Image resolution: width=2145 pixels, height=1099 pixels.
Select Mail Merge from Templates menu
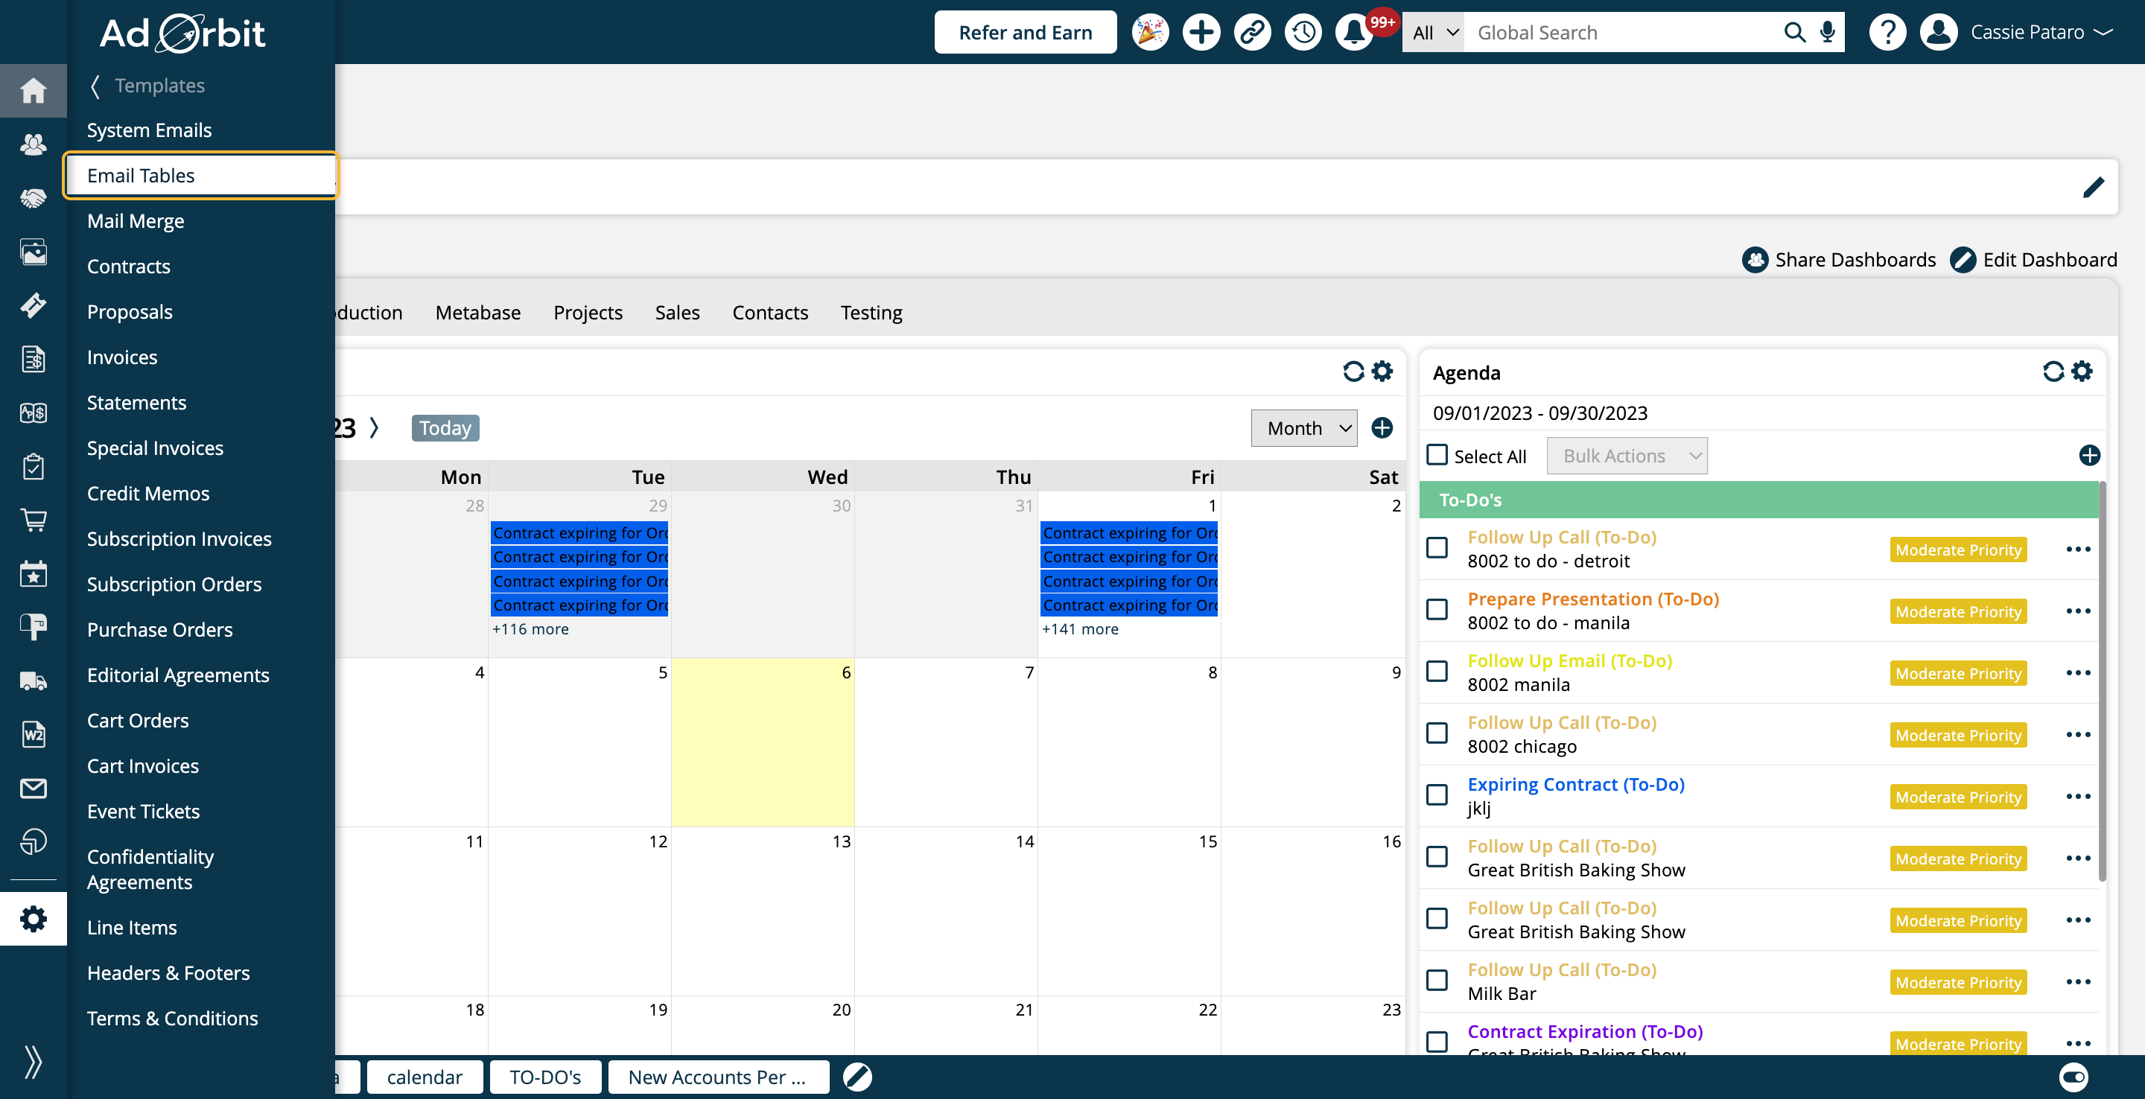[x=136, y=220]
